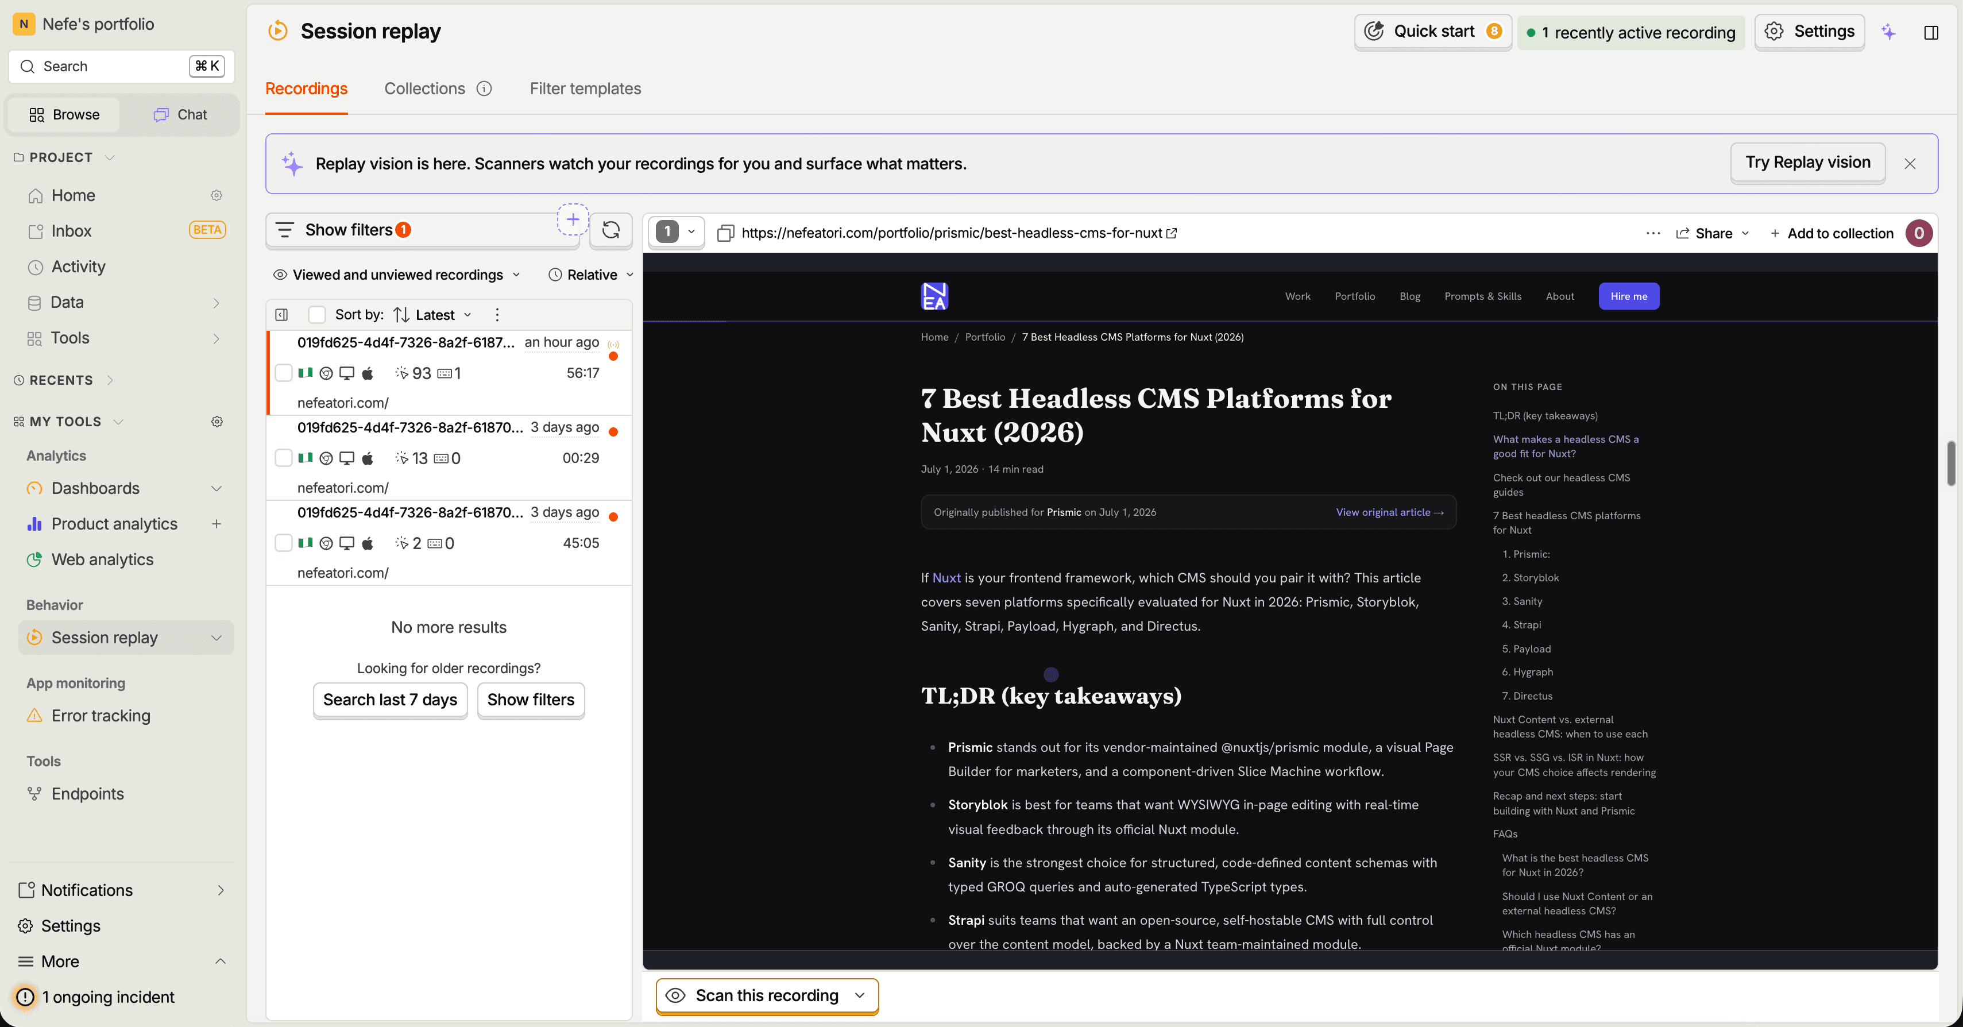Click the Session replay header icon
Image resolution: width=1963 pixels, height=1027 pixels.
pyautogui.click(x=278, y=30)
